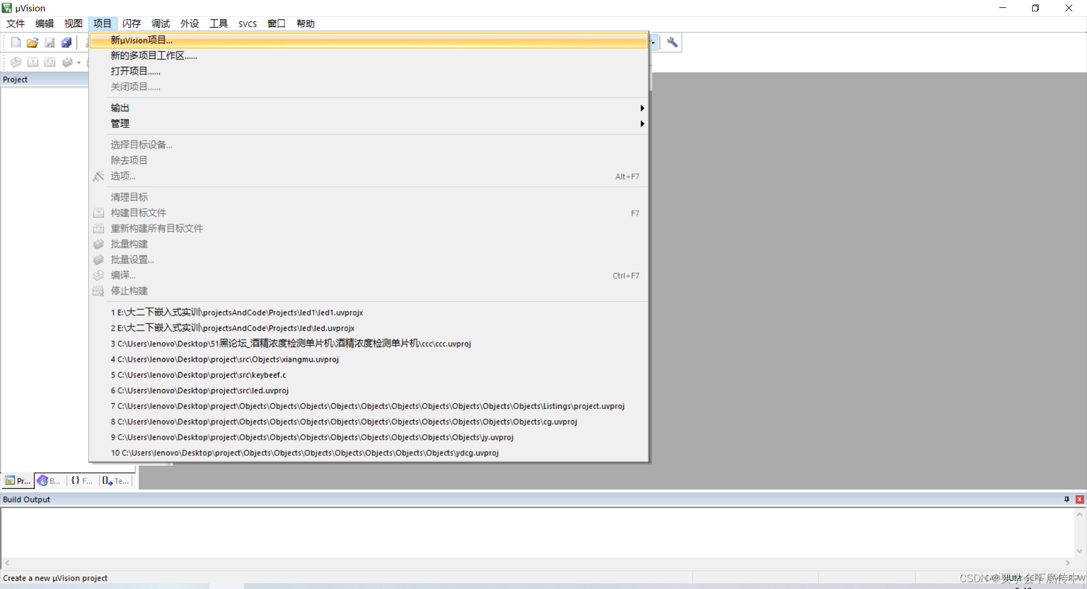Viewport: 1087px width, 589px height.
Task: Click 停止构建 menu entry
Action: (369, 291)
